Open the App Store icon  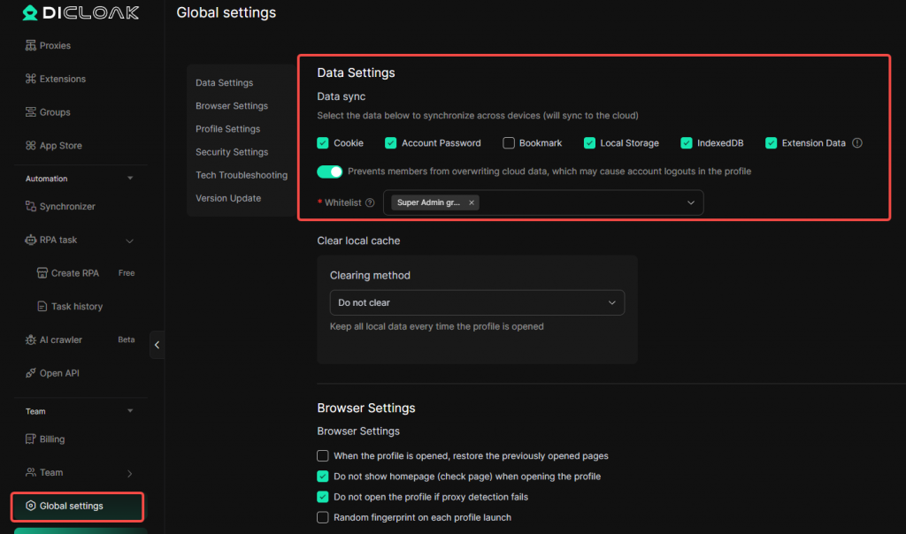pos(31,146)
